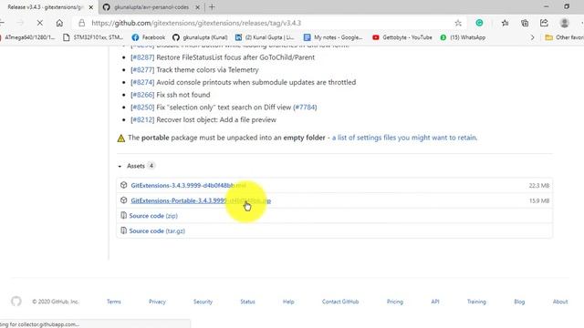The image size is (584, 328).
Task: Open Security footer link
Action: point(203,302)
